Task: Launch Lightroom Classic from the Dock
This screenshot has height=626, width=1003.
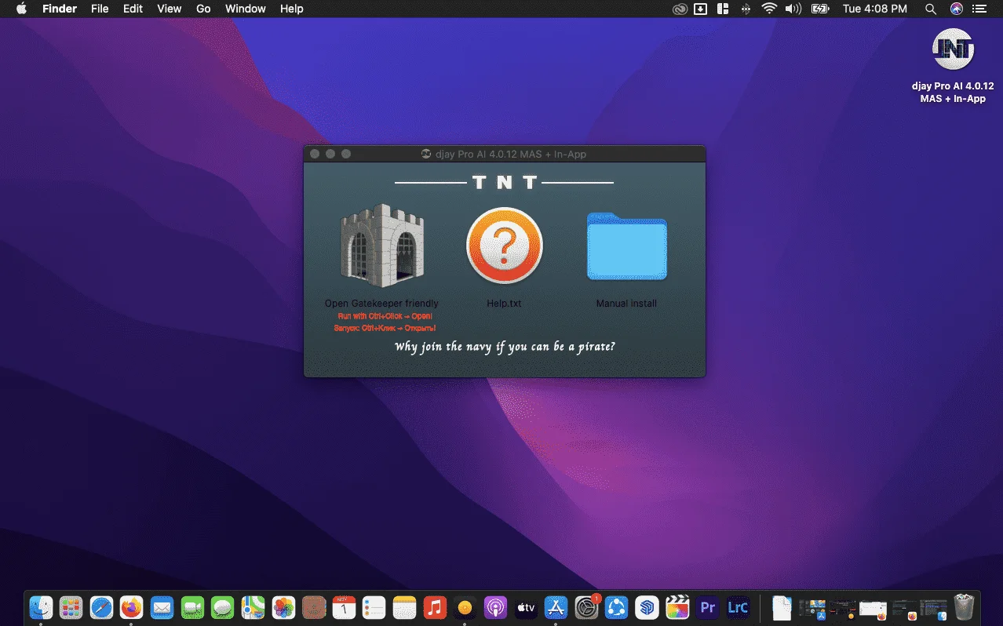Action: pos(738,607)
